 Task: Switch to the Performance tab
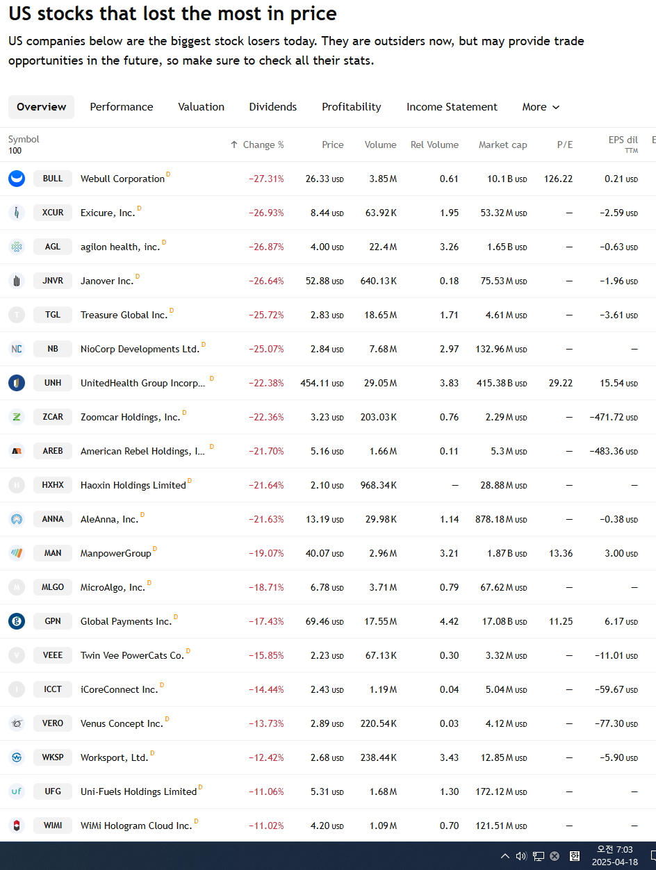coord(122,107)
